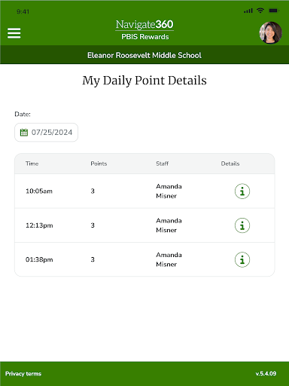The image size is (289, 386).
Task: Select the 10:05am time cell
Action: coord(39,191)
